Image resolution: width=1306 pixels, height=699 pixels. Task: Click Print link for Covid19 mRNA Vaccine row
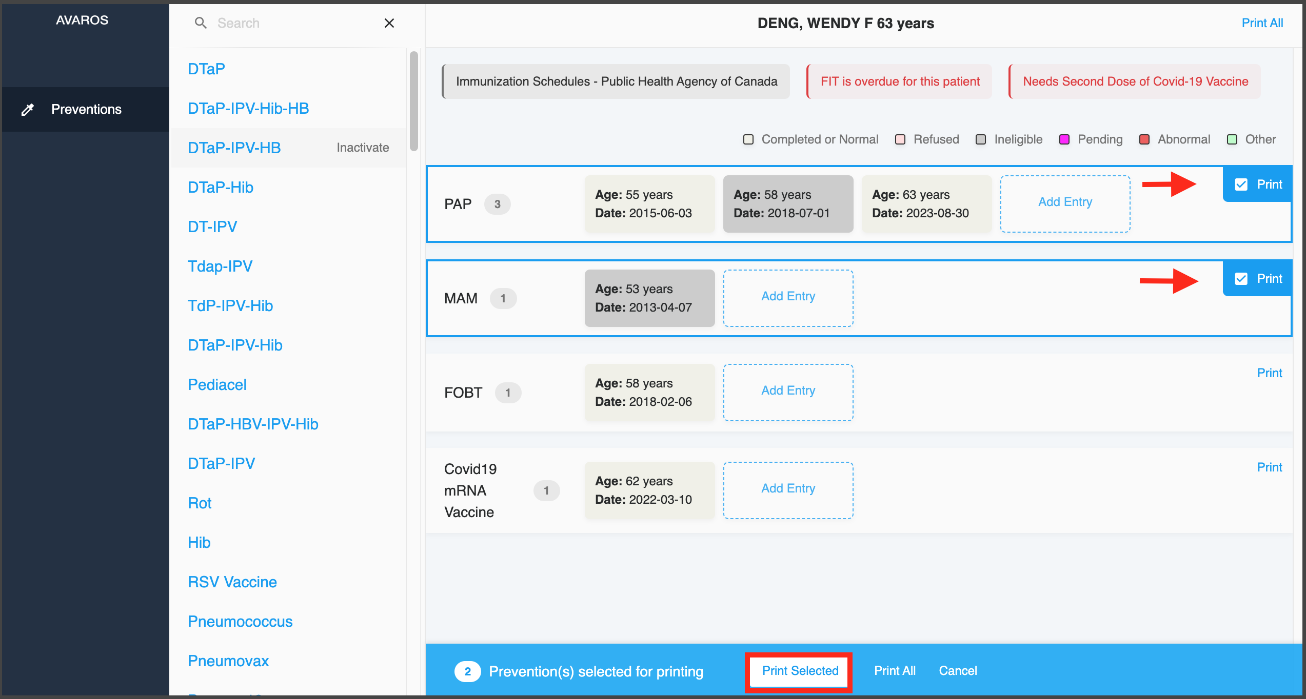[1269, 467]
